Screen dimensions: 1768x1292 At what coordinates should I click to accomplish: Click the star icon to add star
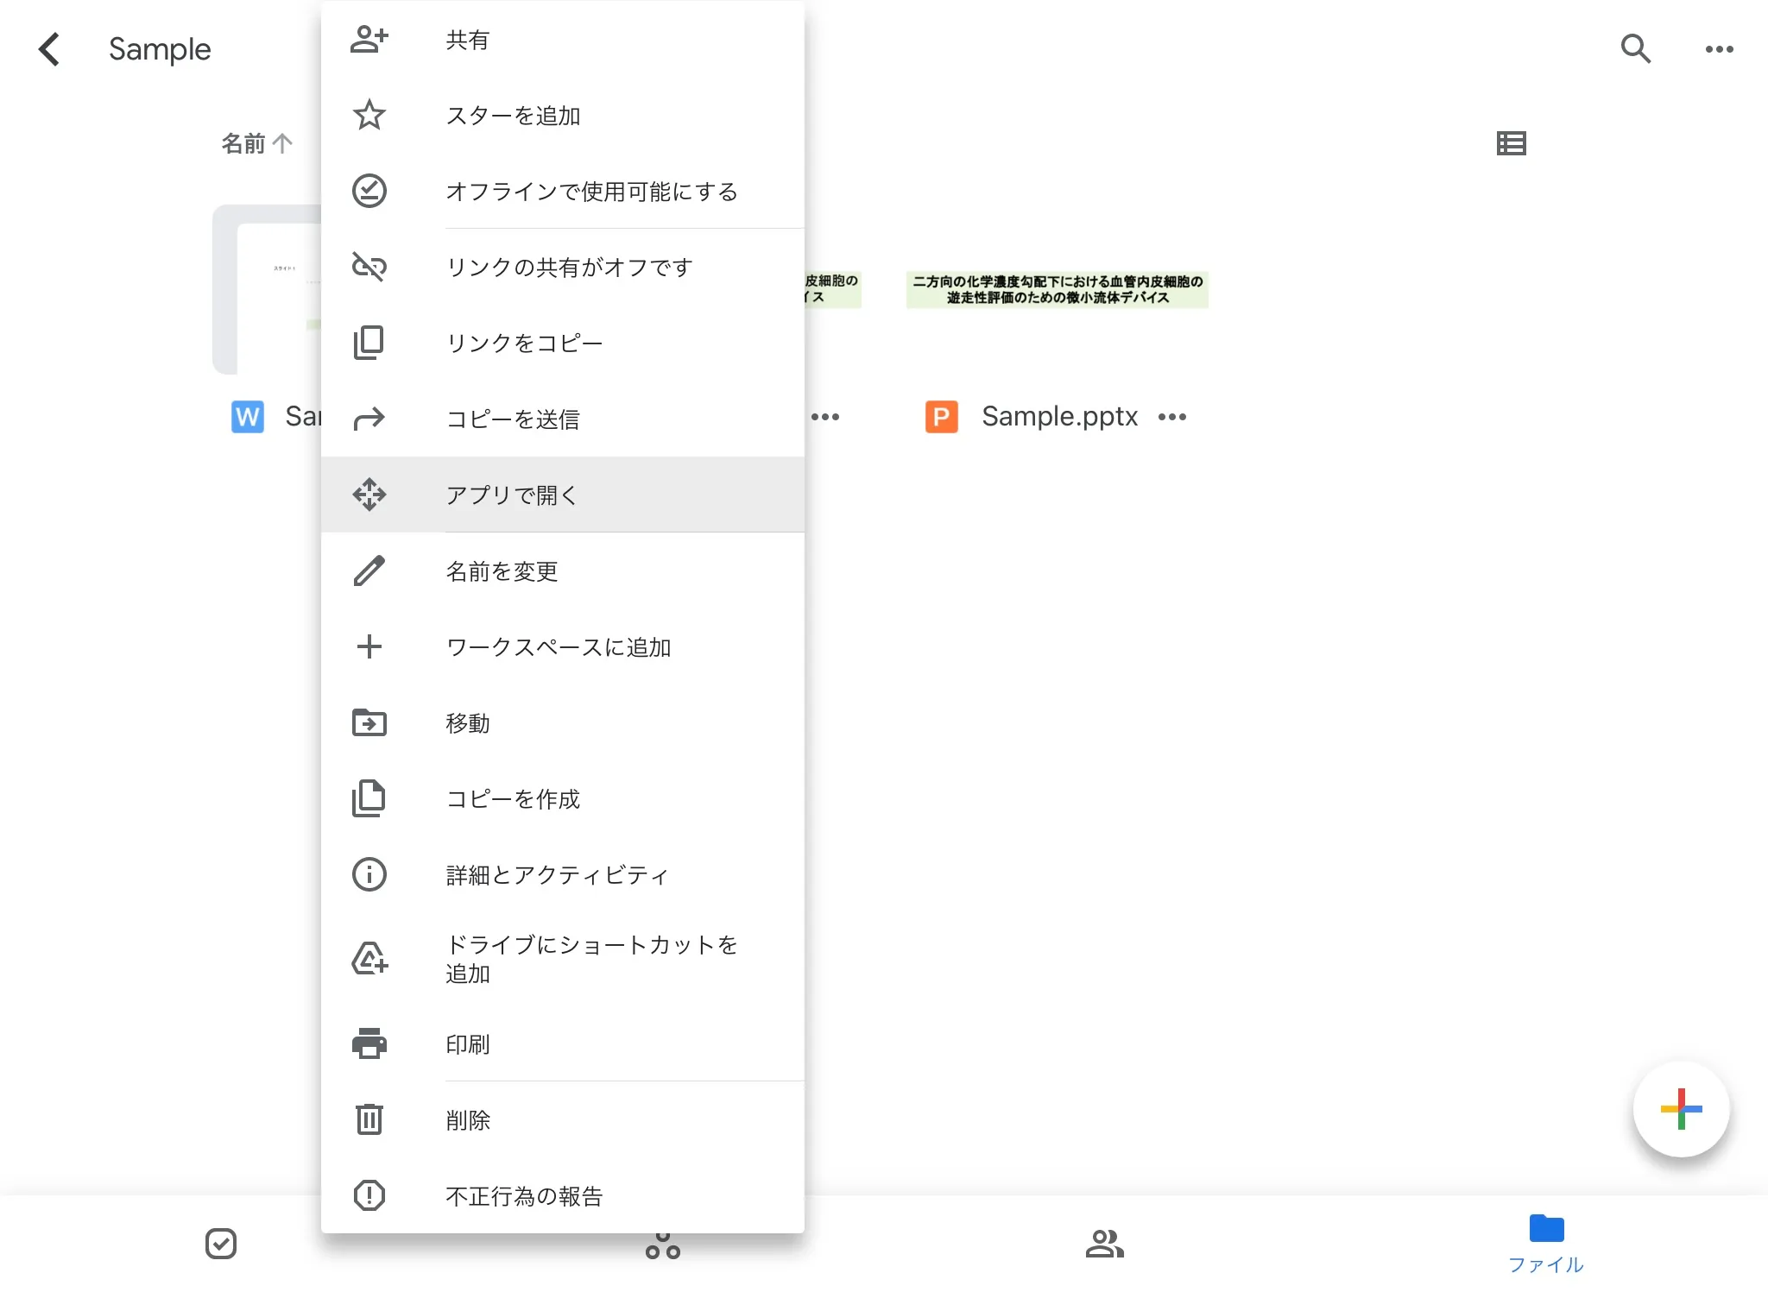point(369,115)
